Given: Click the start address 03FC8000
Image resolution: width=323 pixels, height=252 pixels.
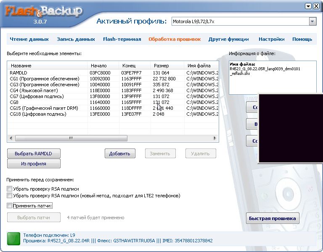Looking at the screenshot, I should pyautogui.click(x=100, y=73).
